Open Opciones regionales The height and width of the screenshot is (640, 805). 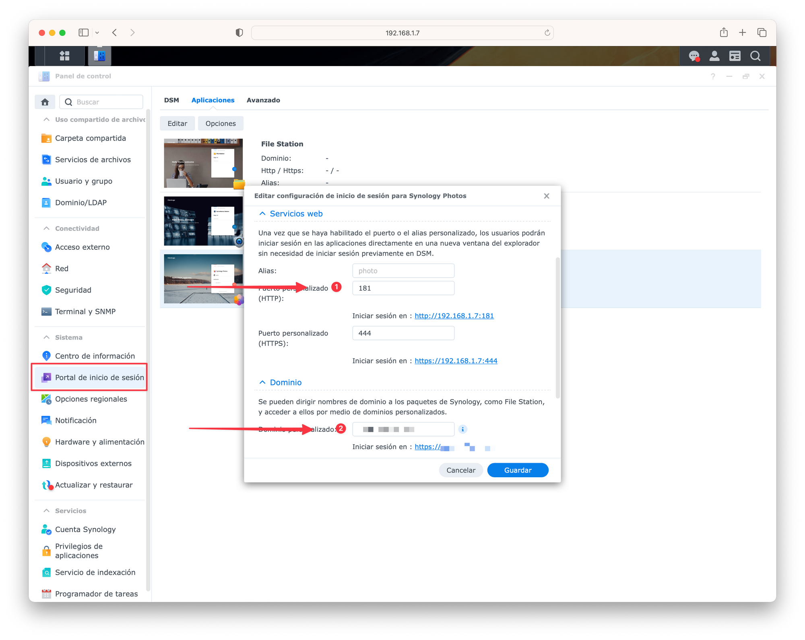tap(90, 399)
